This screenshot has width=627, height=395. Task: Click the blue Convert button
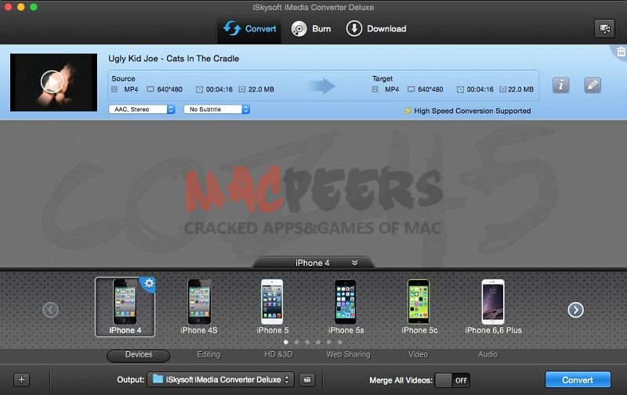tap(578, 380)
